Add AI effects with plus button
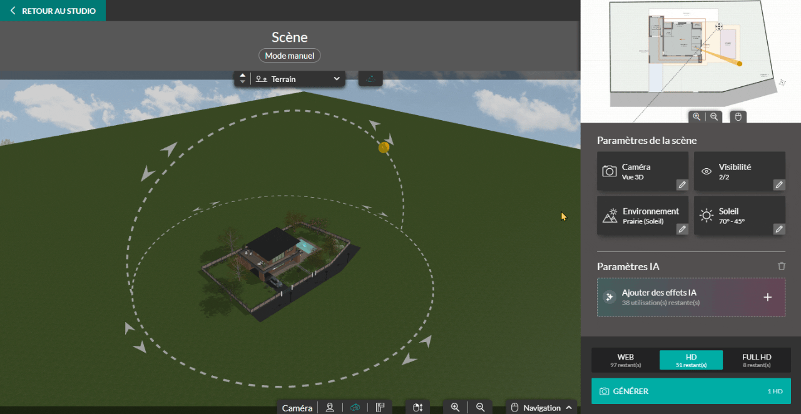This screenshot has height=414, width=801. (768, 297)
